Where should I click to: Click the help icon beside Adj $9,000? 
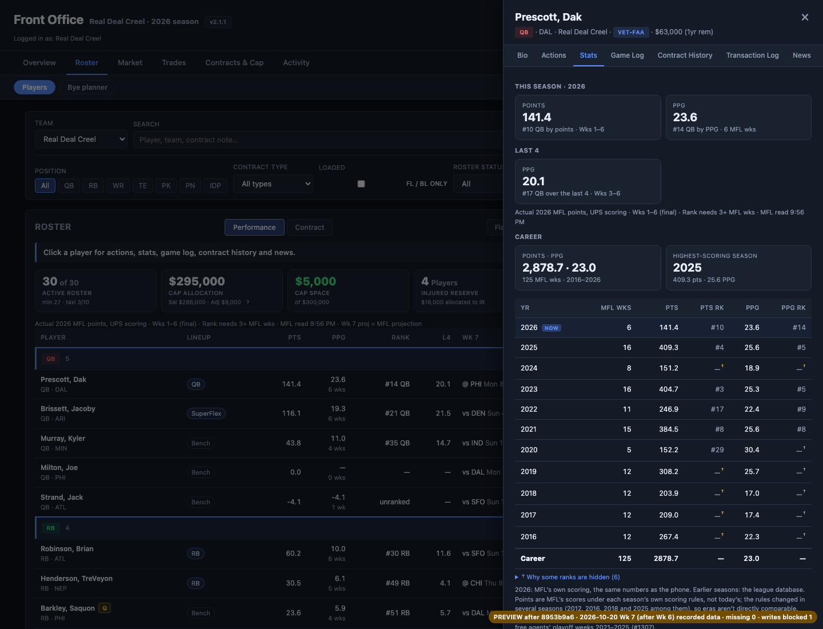coord(248,302)
